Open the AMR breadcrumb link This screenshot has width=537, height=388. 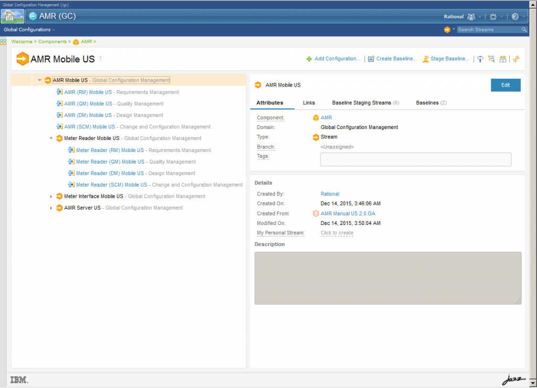87,42
